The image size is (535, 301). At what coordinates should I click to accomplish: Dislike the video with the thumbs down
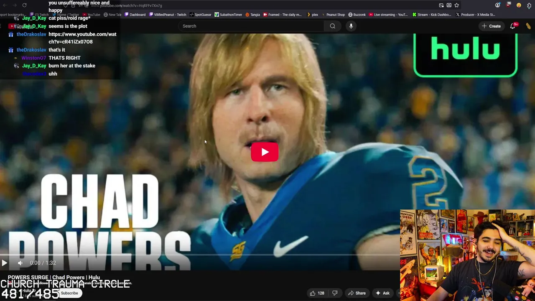pos(335,293)
